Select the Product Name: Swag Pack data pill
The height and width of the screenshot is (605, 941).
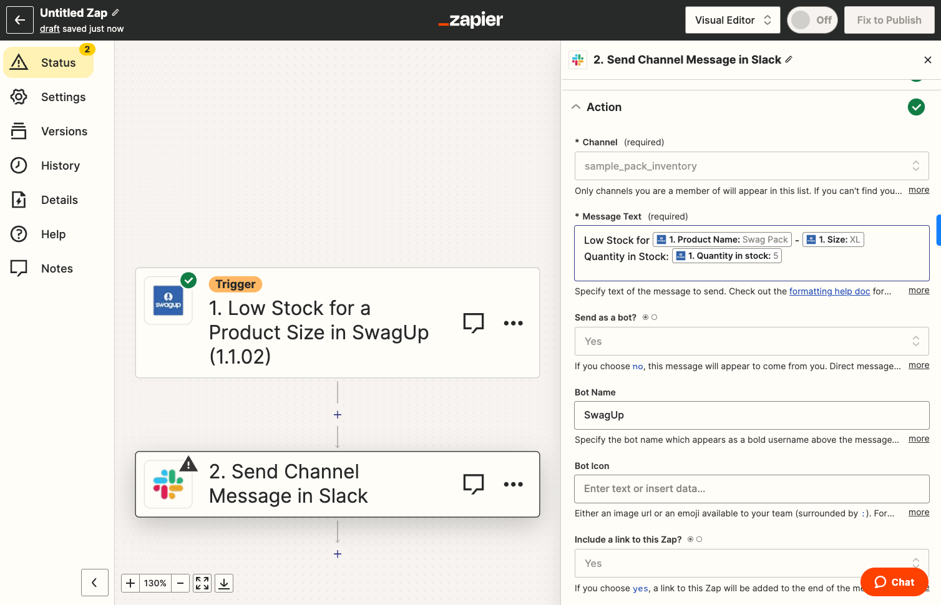click(722, 240)
